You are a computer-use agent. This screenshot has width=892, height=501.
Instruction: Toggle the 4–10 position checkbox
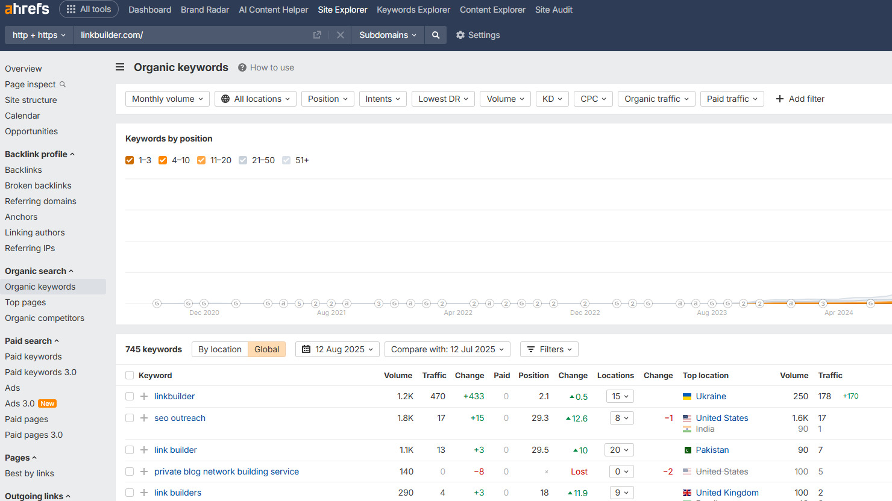[163, 160]
